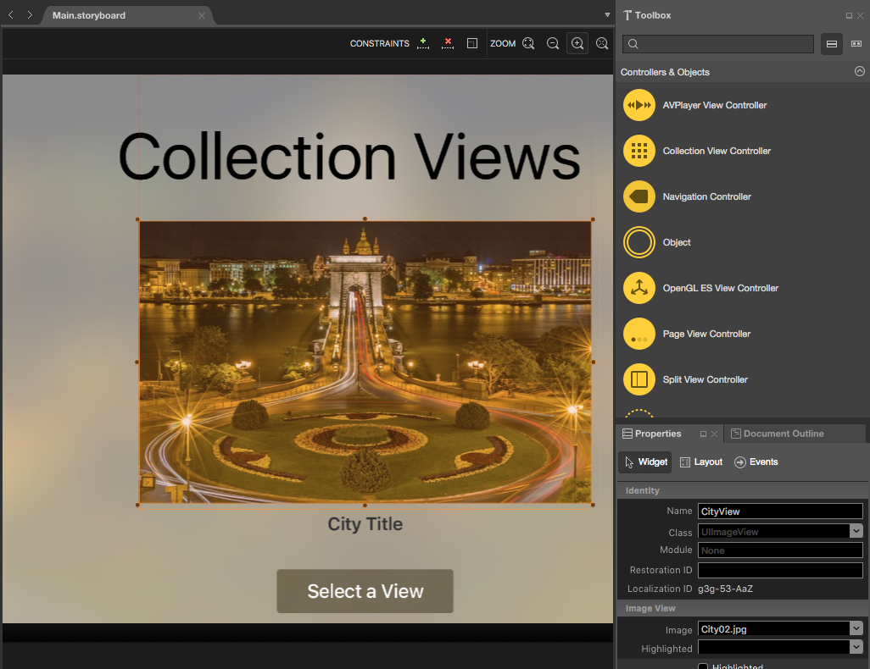Click the add constraints icon

(x=423, y=43)
